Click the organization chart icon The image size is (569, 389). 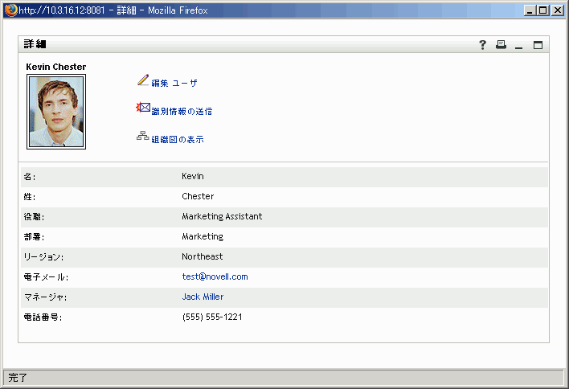point(142,136)
